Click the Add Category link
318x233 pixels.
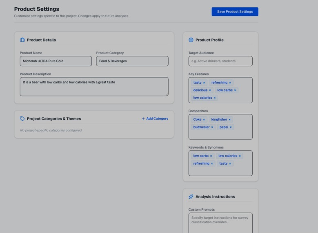(x=155, y=119)
